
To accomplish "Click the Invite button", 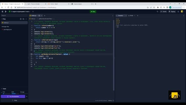I will (163, 12).
